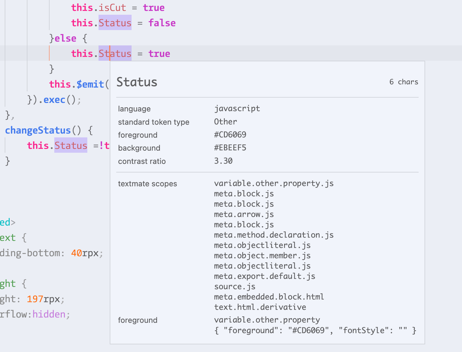
Task: Select the changeStatus function name
Action: [37, 130]
